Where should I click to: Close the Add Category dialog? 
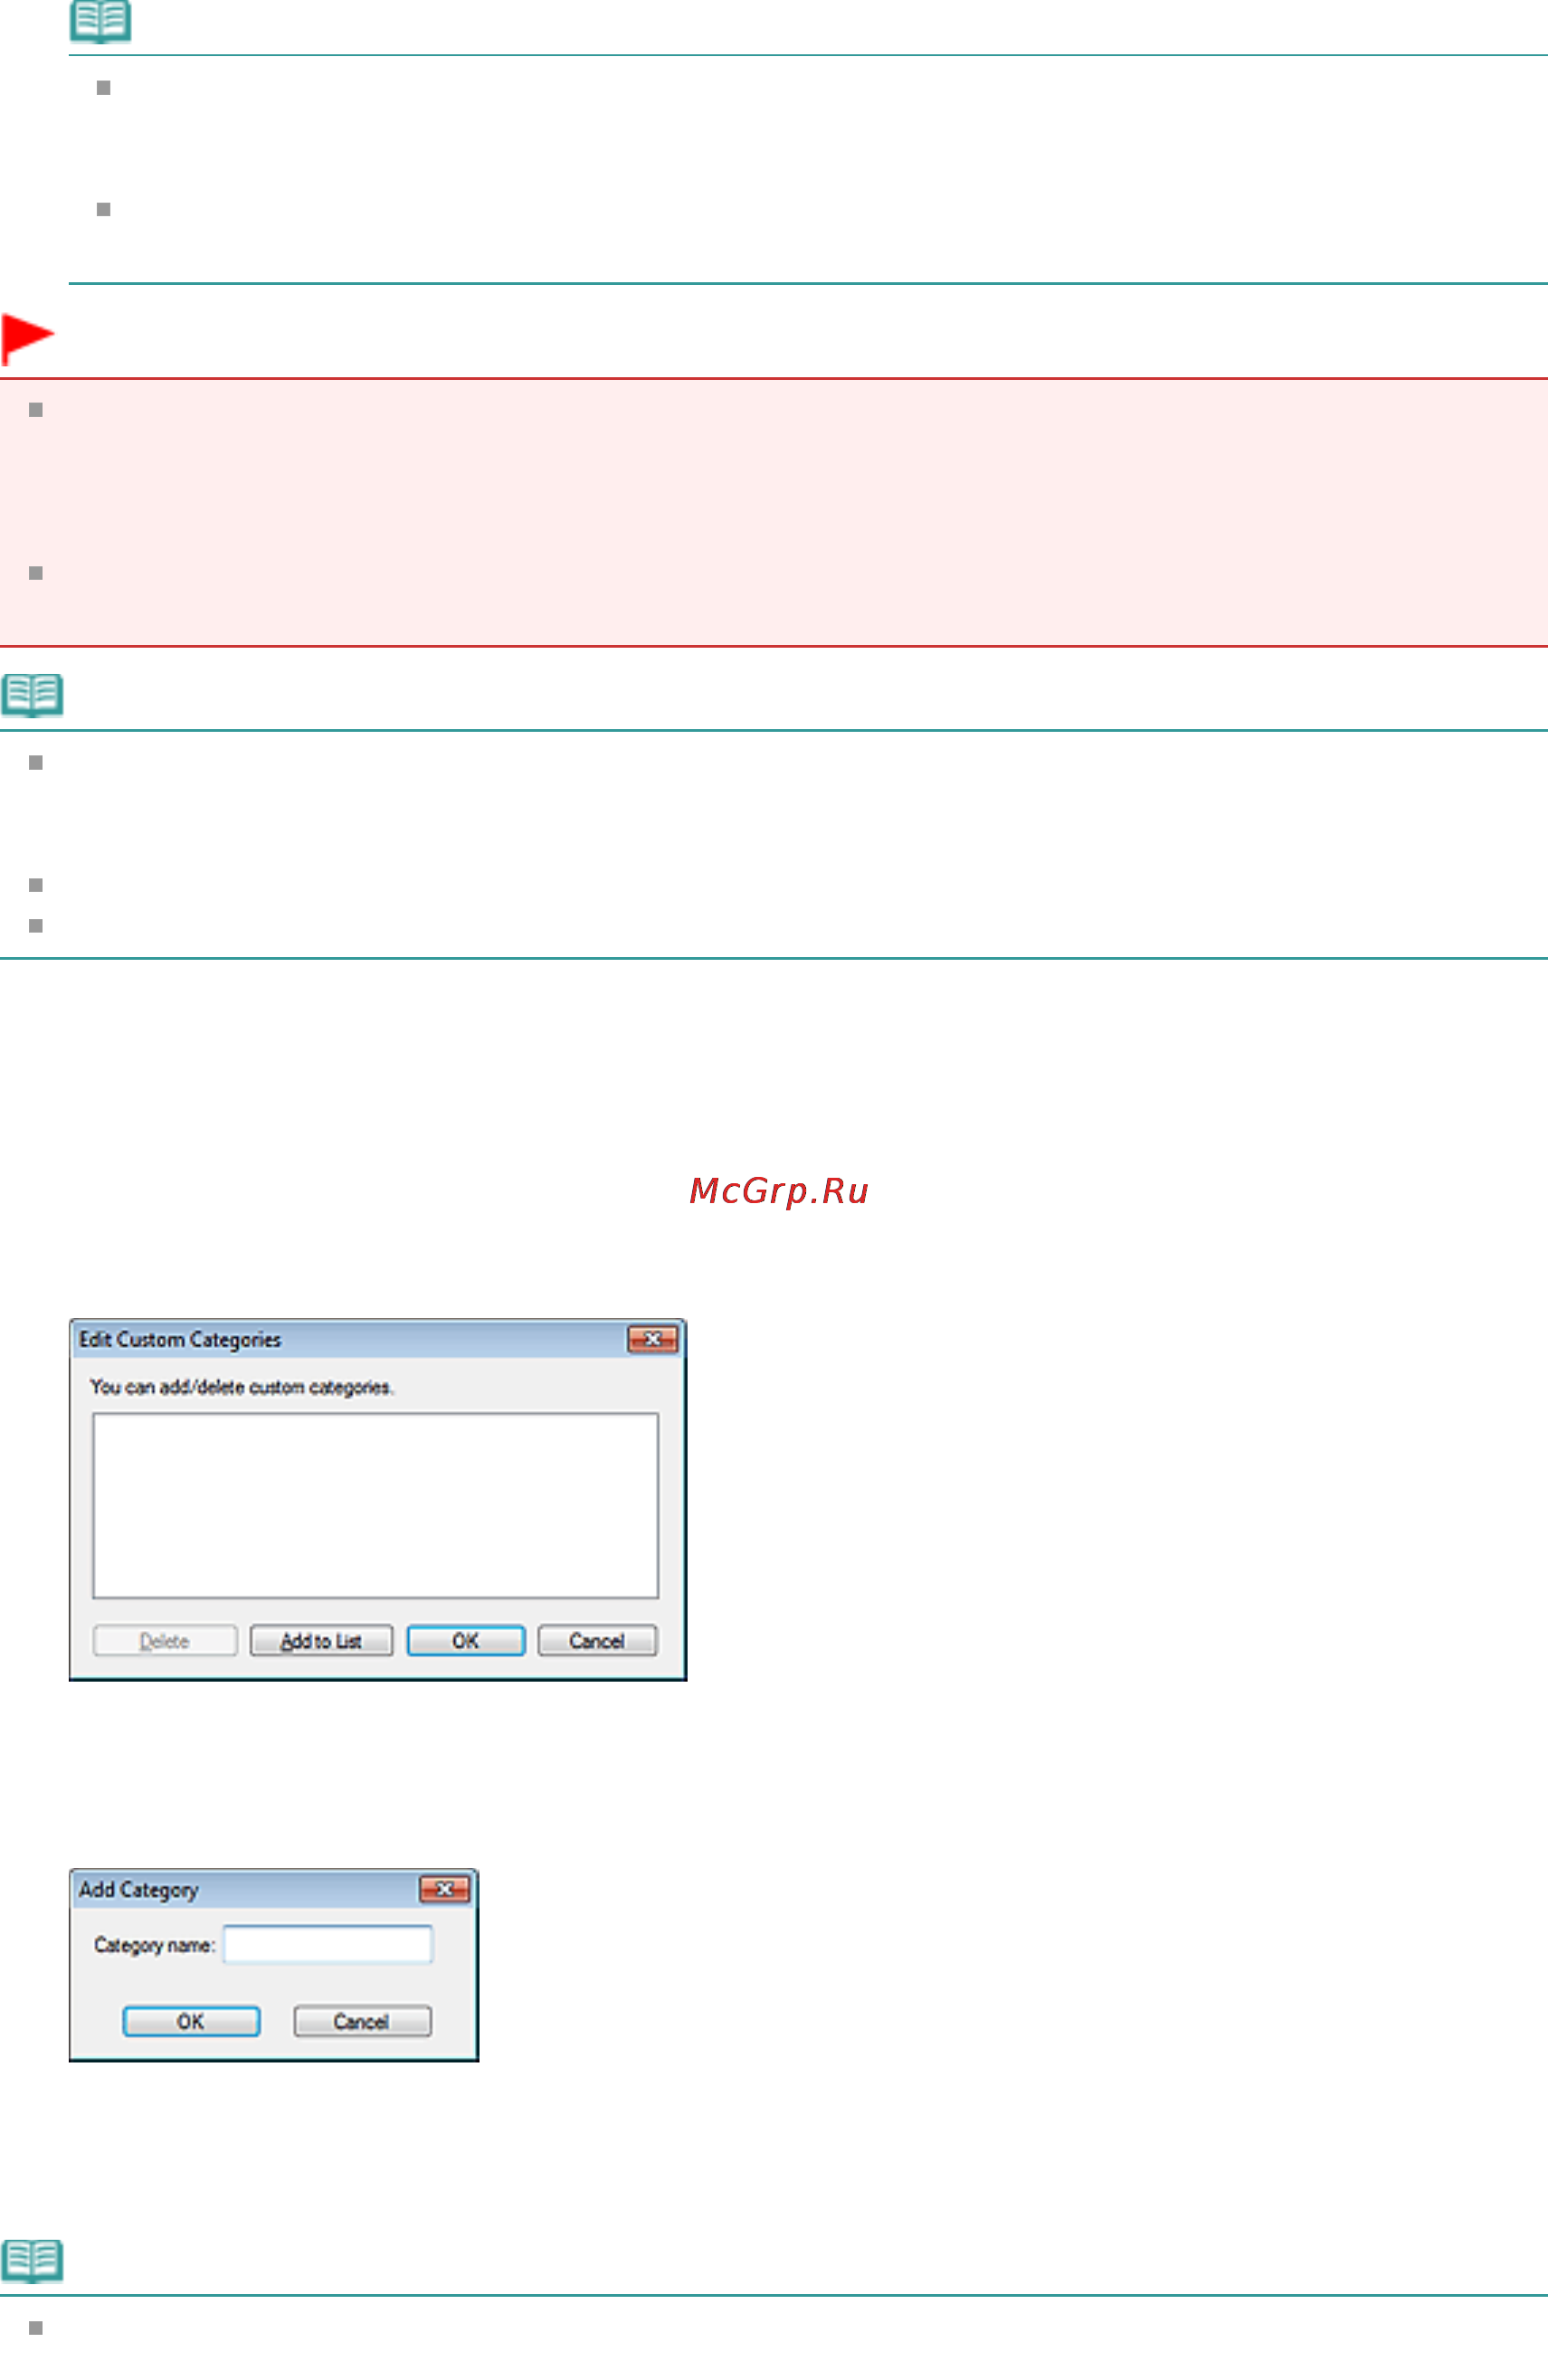(444, 1889)
